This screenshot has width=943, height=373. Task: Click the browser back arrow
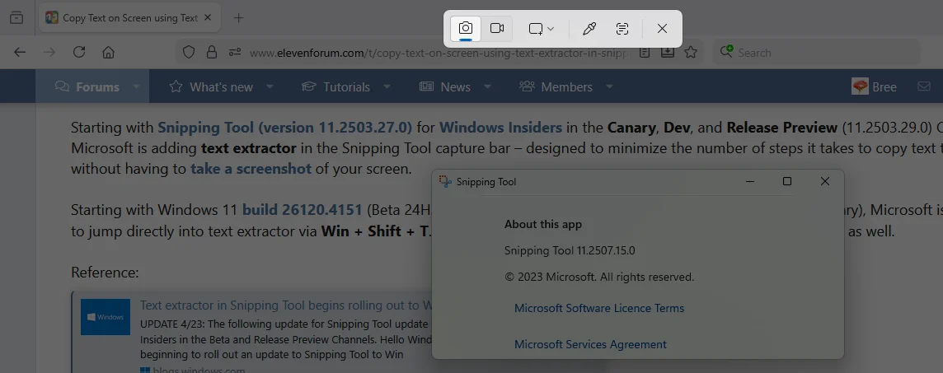tap(20, 52)
